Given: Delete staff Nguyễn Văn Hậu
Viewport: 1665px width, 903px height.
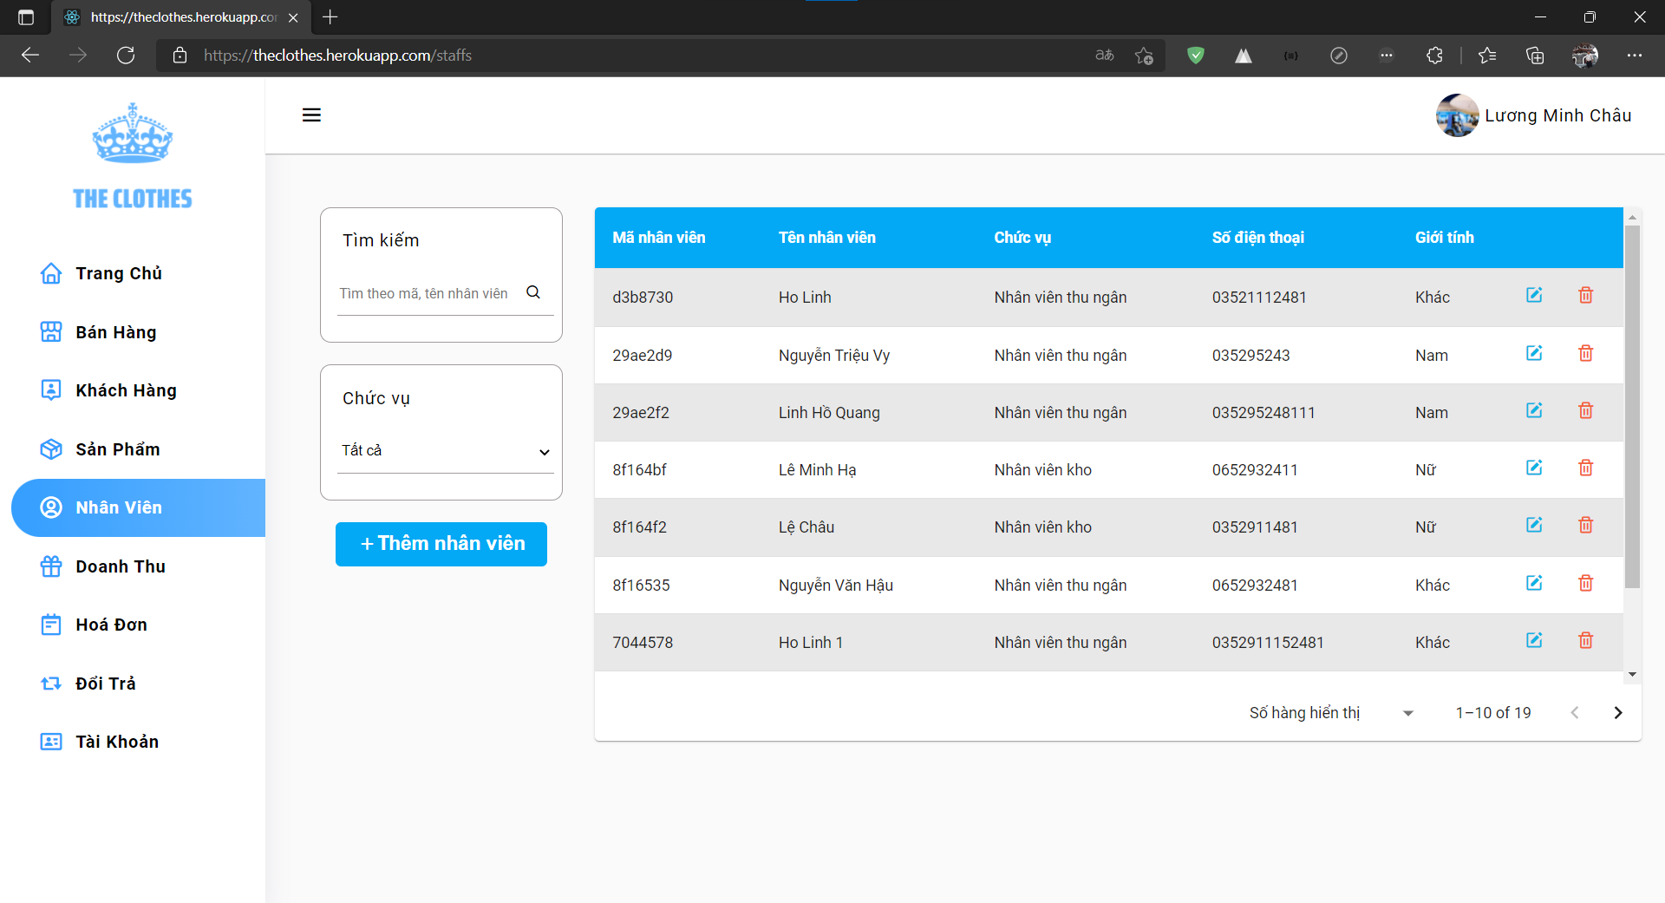Looking at the screenshot, I should point(1586,583).
